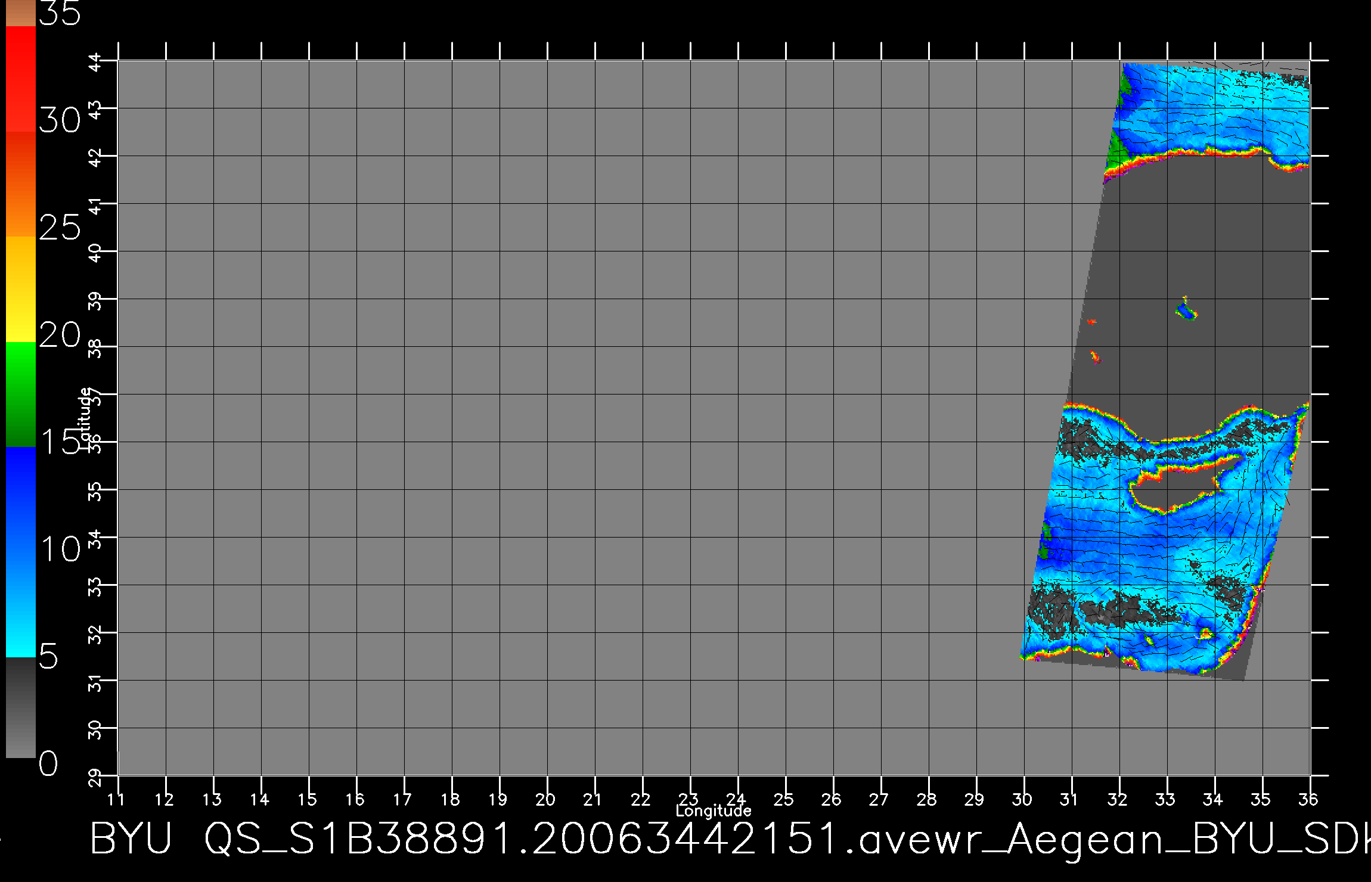Click longitude tick label 28
Viewport: 1371px width, 882px height.
(927, 799)
